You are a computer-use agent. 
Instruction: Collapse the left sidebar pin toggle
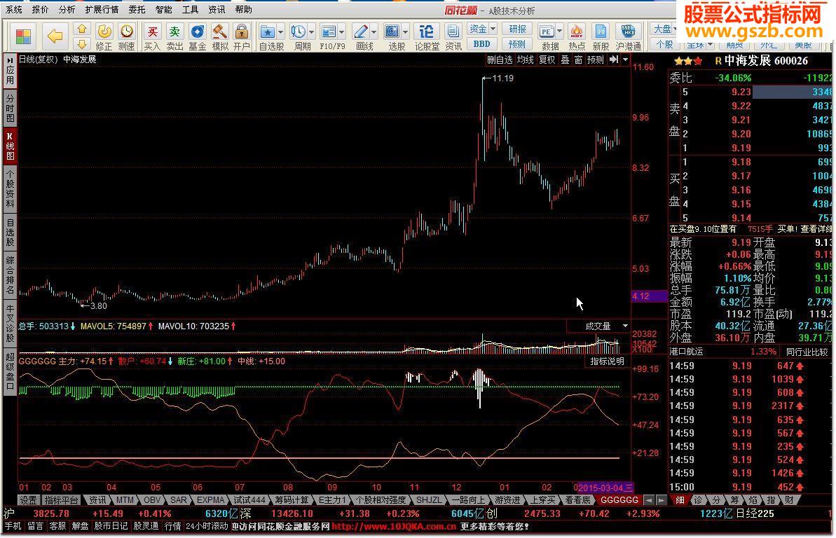tap(10, 61)
